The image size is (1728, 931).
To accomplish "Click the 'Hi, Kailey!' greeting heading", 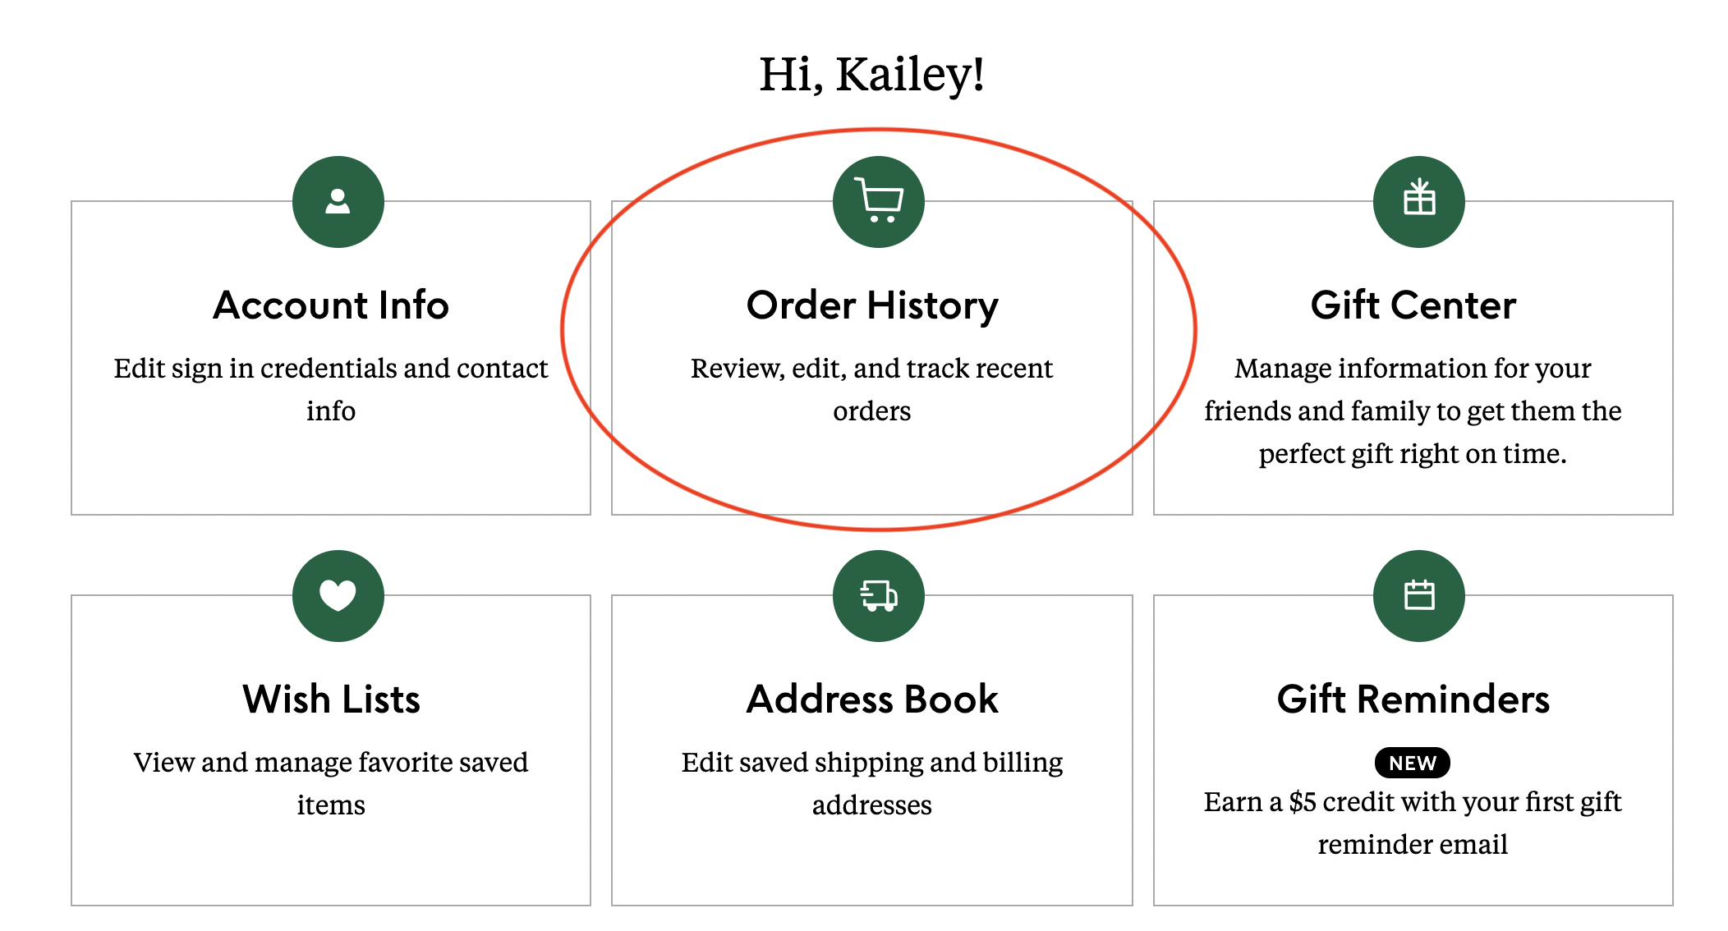I will (872, 74).
